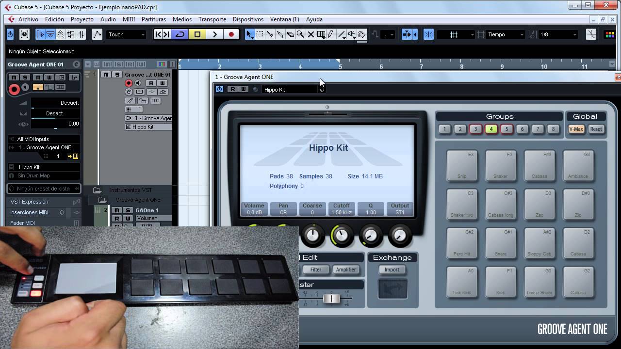
Task: Select the Play speaker tool
Action: [352, 34]
